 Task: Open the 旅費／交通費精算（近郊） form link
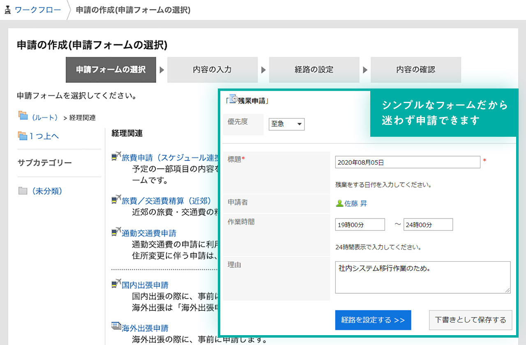[x=166, y=201]
